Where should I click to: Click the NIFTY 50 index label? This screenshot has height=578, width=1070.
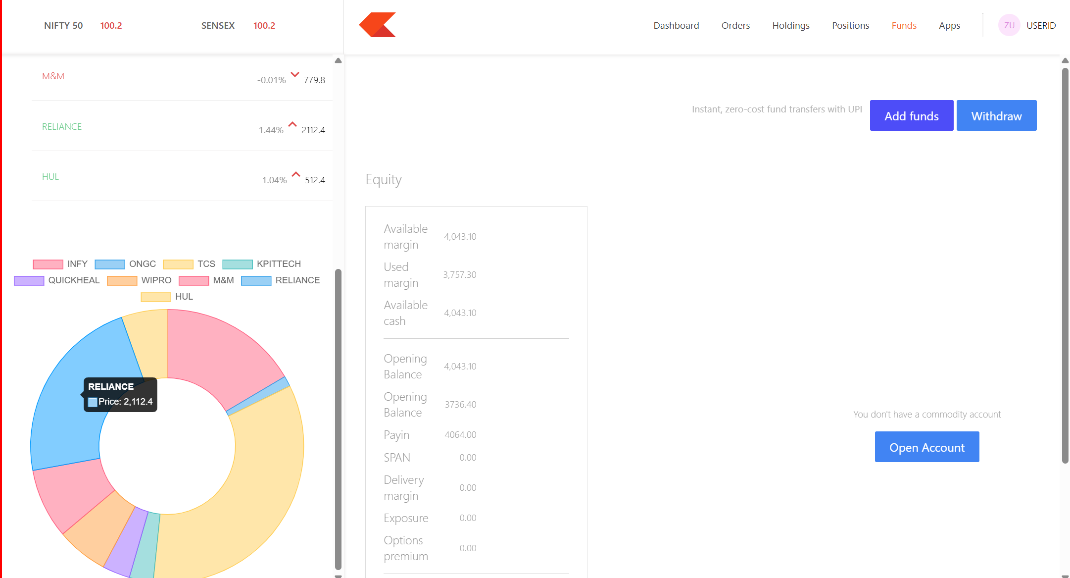click(x=63, y=25)
